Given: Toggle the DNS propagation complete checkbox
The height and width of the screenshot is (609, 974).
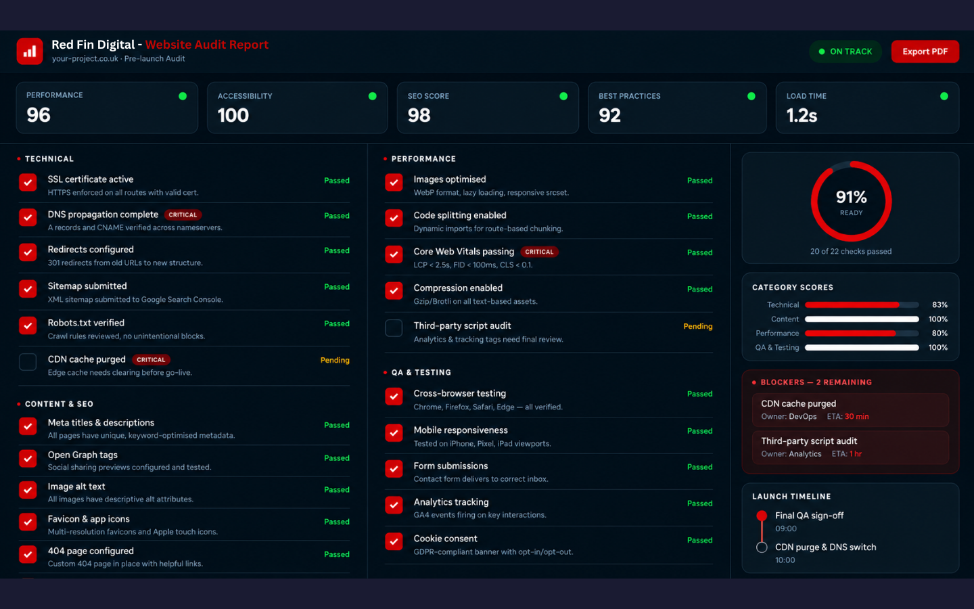Looking at the screenshot, I should [28, 218].
